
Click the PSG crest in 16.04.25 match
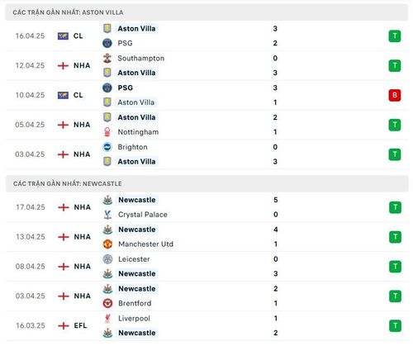[107, 43]
